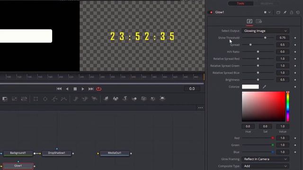Toggle keyframe diamond for Spread
This screenshot has width=303, height=170.
point(295,45)
